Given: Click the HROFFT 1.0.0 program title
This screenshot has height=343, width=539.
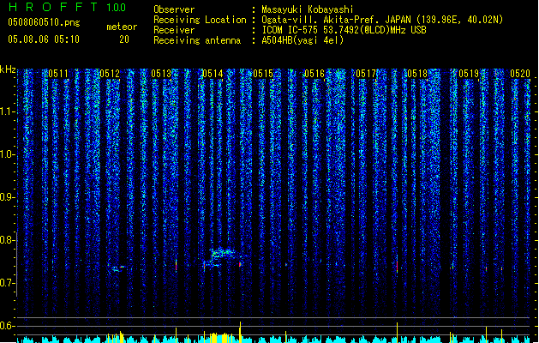Looking at the screenshot, I should (68, 7).
